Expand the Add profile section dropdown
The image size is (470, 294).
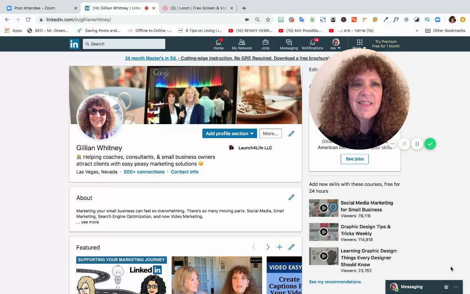tap(230, 134)
